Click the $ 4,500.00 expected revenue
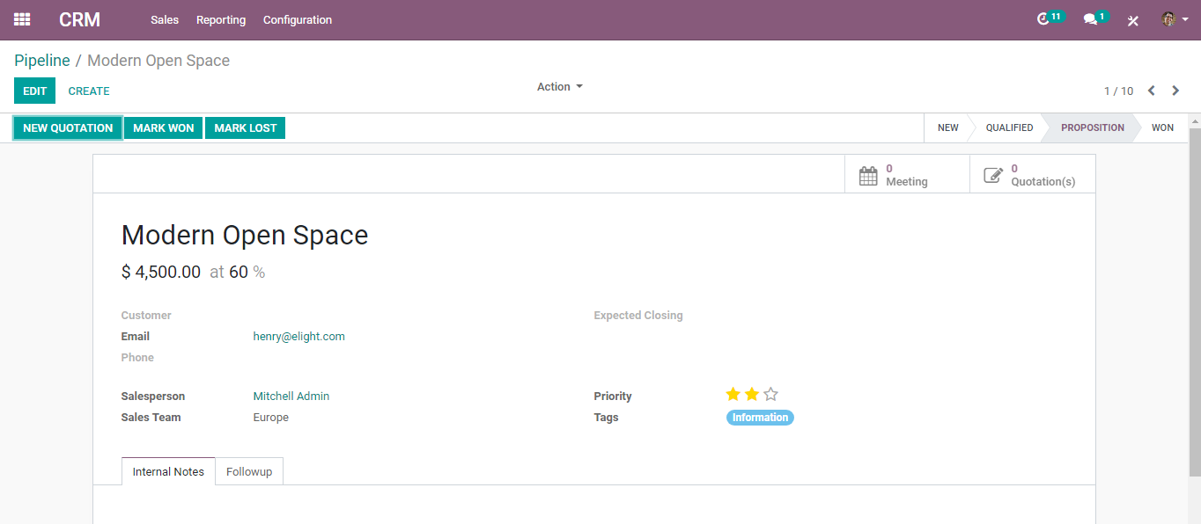 coord(161,273)
